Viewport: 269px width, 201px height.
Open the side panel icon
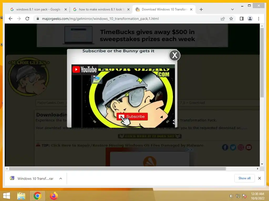pyautogui.click(x=242, y=19)
